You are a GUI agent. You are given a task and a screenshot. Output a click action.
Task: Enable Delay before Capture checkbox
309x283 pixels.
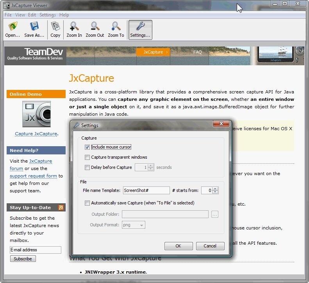click(x=87, y=167)
